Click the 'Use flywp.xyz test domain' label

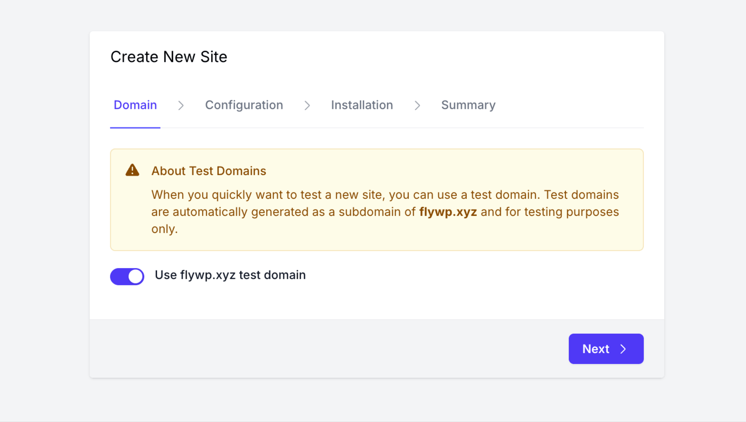coord(230,275)
